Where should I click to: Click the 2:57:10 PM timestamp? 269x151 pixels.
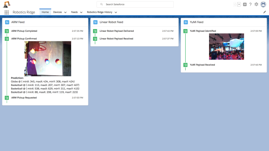pos(77,39)
